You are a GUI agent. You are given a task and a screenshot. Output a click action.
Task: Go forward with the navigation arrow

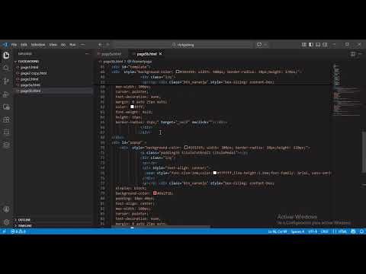[x=108, y=45]
